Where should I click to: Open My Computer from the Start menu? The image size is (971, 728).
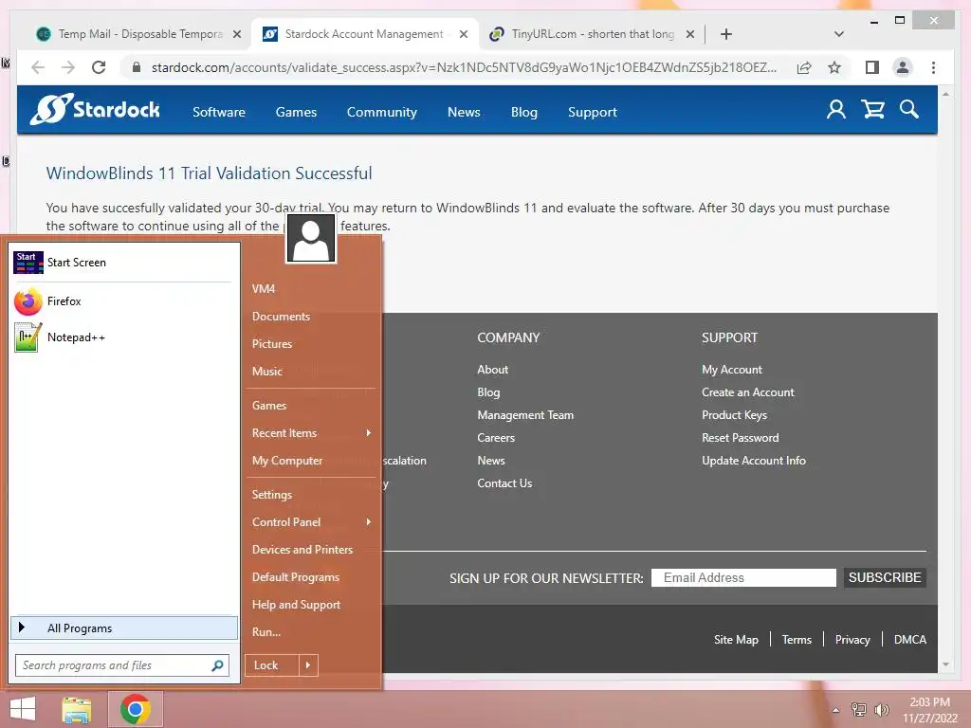click(287, 461)
